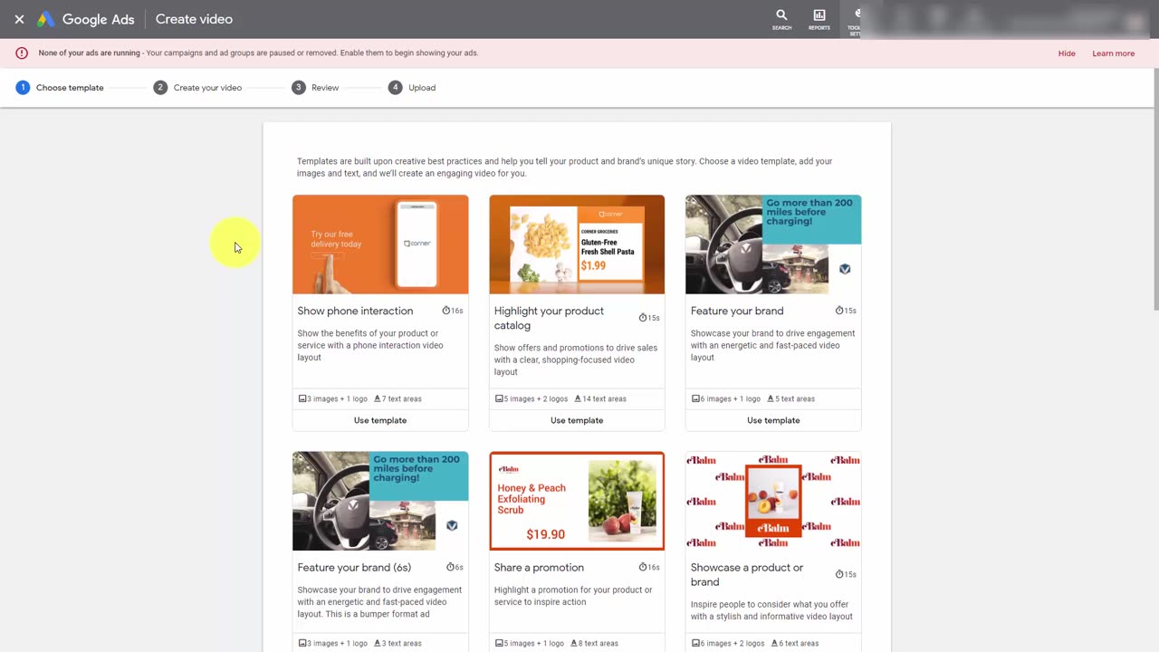
Task: Click the text icon beside 8 text areas
Action: click(574, 643)
